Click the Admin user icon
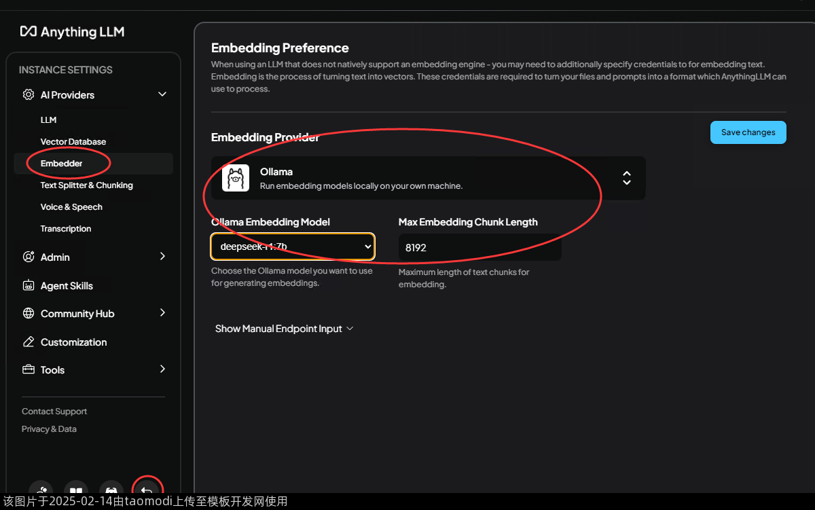Screen dimensions: 815x510 point(29,257)
